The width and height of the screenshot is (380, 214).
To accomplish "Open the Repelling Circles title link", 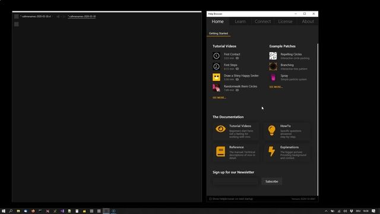I will coord(291,54).
